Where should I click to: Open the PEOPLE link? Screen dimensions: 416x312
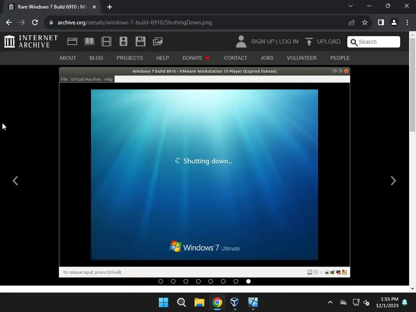(340, 58)
